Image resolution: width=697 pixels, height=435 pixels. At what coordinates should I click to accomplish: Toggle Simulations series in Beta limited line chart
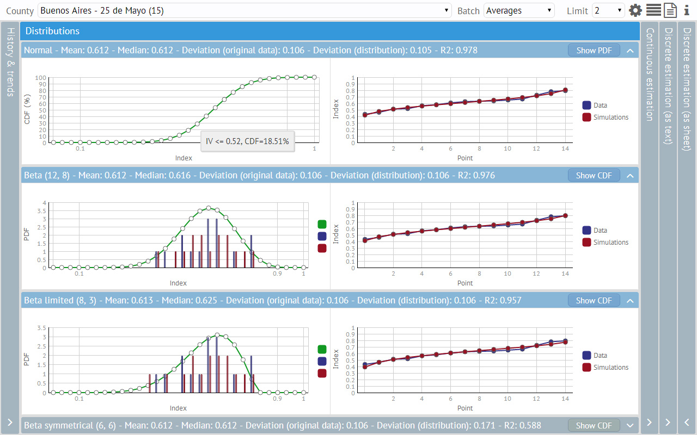(605, 368)
